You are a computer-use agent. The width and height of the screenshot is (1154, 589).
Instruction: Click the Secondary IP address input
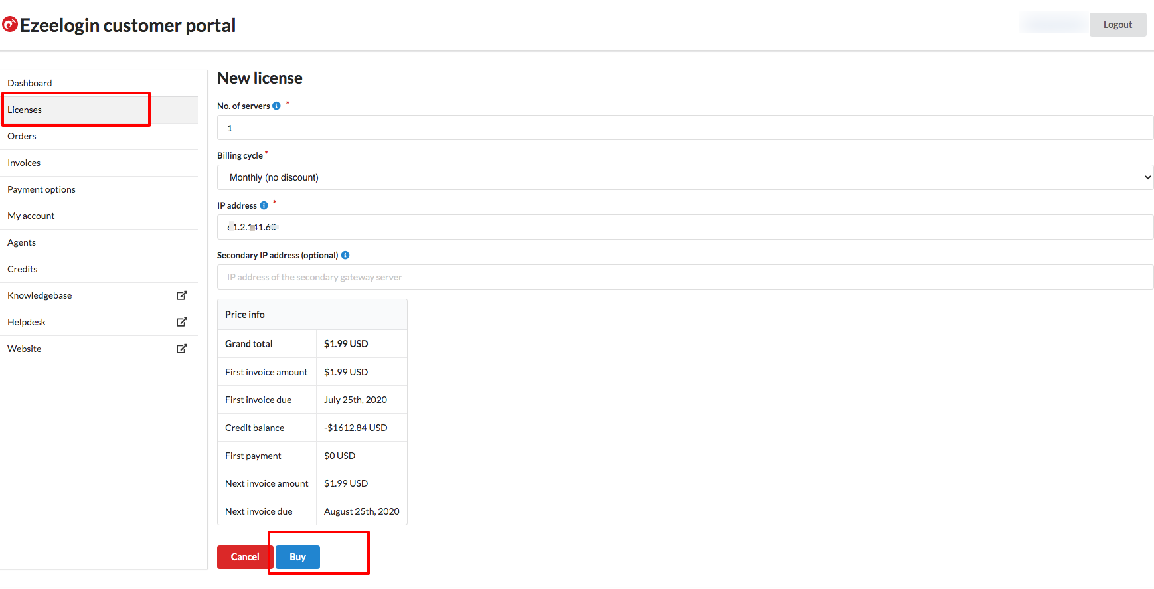click(685, 277)
